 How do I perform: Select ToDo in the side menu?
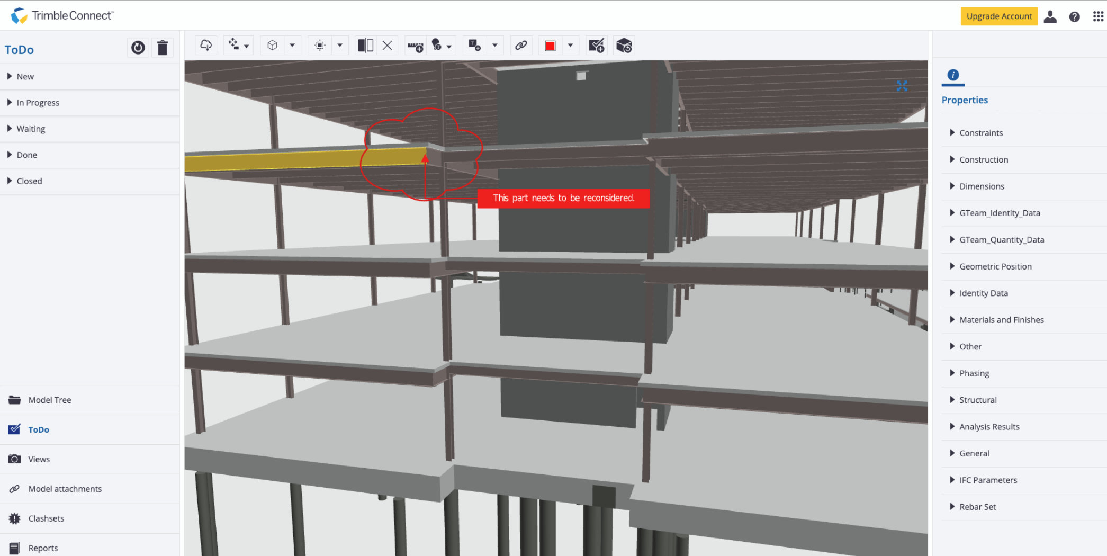tap(89, 430)
